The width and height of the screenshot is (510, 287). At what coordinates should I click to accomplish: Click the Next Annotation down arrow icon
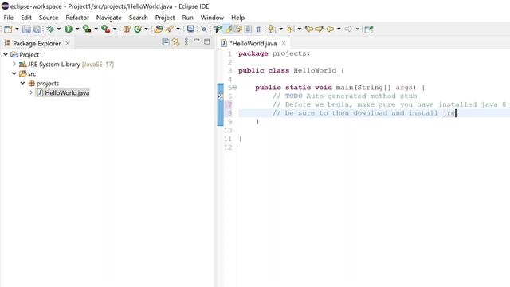click(271, 29)
